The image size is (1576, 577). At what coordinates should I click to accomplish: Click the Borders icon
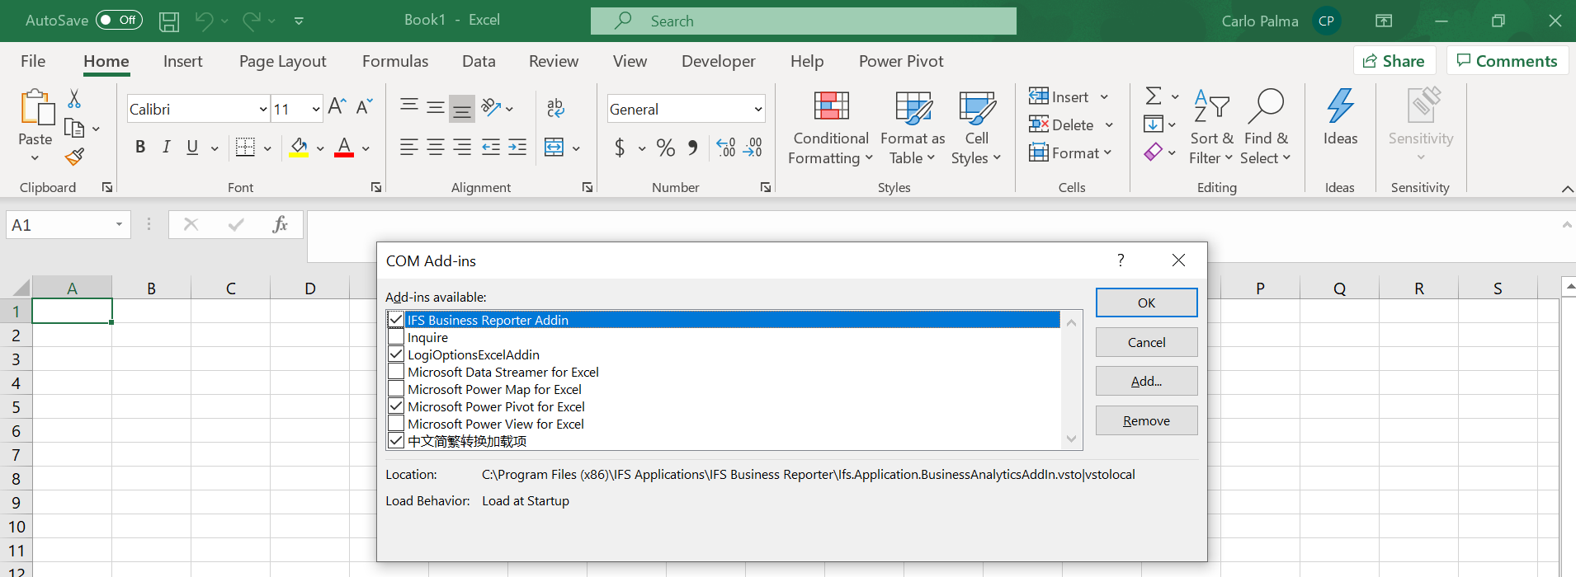pyautogui.click(x=245, y=147)
